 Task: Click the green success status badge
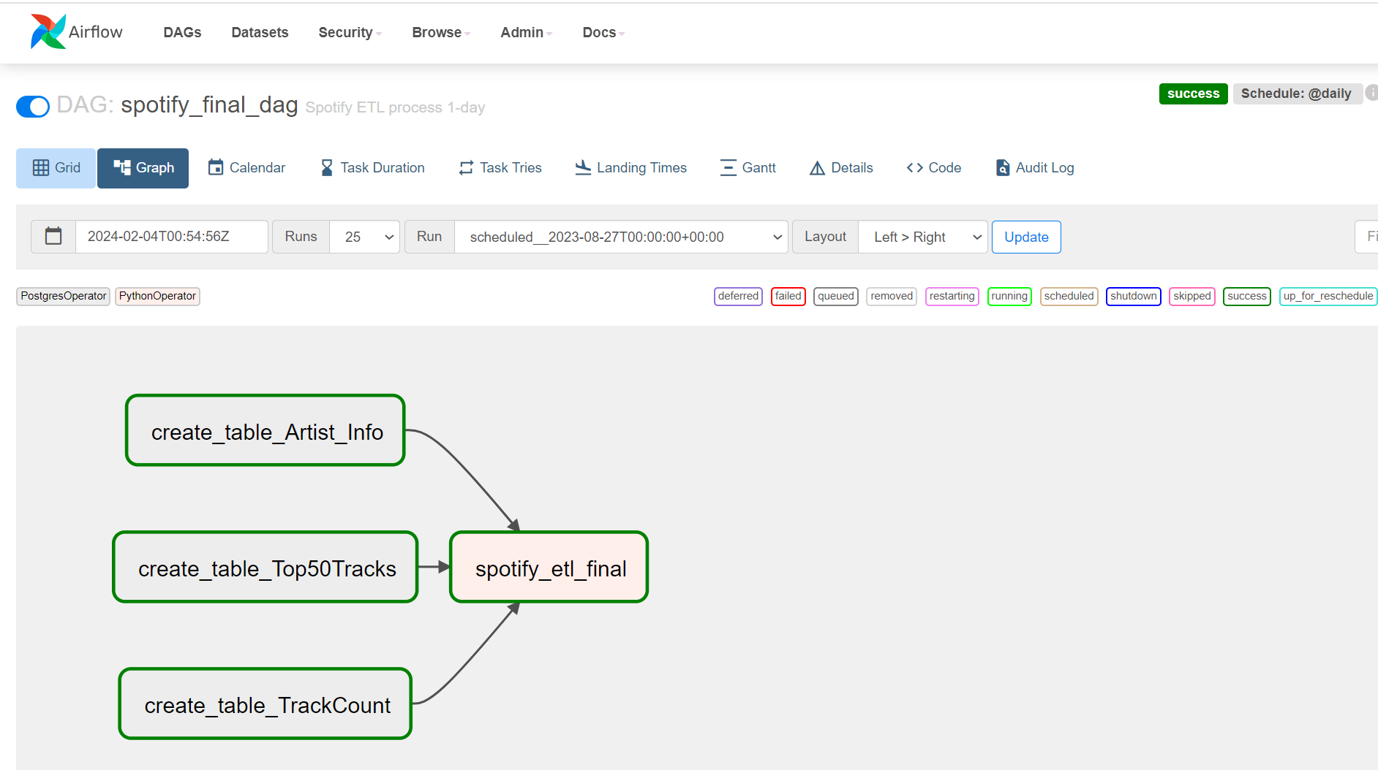1193,94
